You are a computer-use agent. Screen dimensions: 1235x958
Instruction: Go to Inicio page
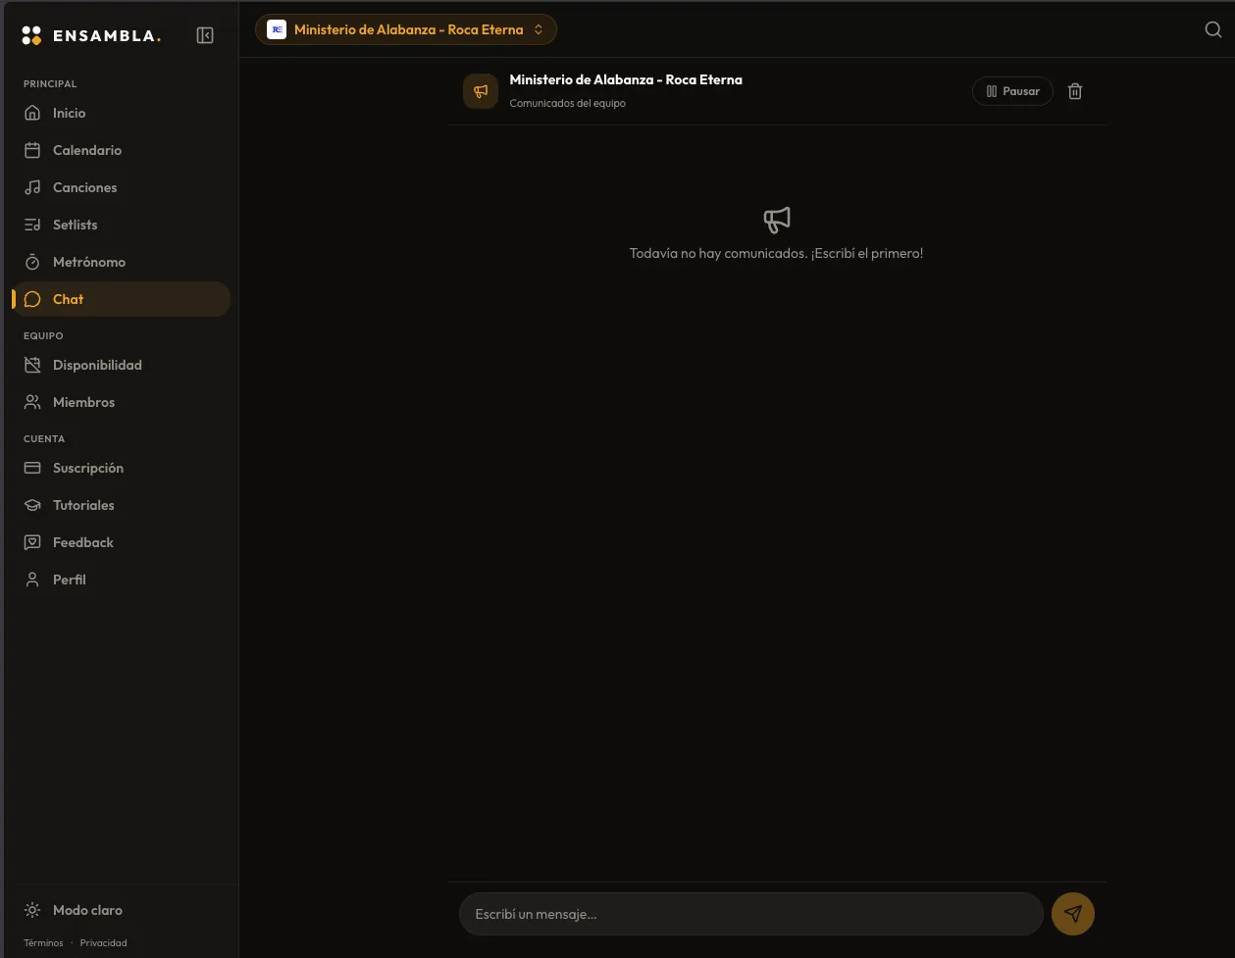click(x=121, y=113)
